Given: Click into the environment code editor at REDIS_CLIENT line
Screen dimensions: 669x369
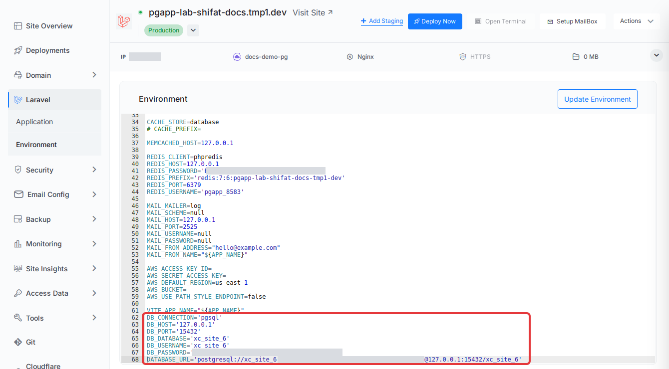Looking at the screenshot, I should pyautogui.click(x=185, y=157).
